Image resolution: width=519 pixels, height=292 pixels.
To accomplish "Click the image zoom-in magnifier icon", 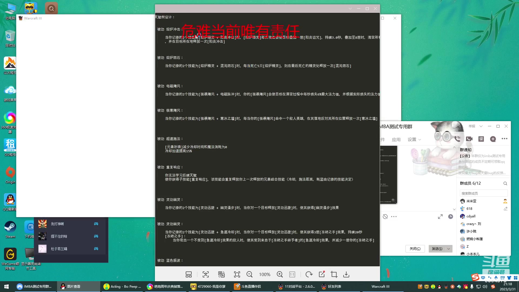I will pos(280,274).
